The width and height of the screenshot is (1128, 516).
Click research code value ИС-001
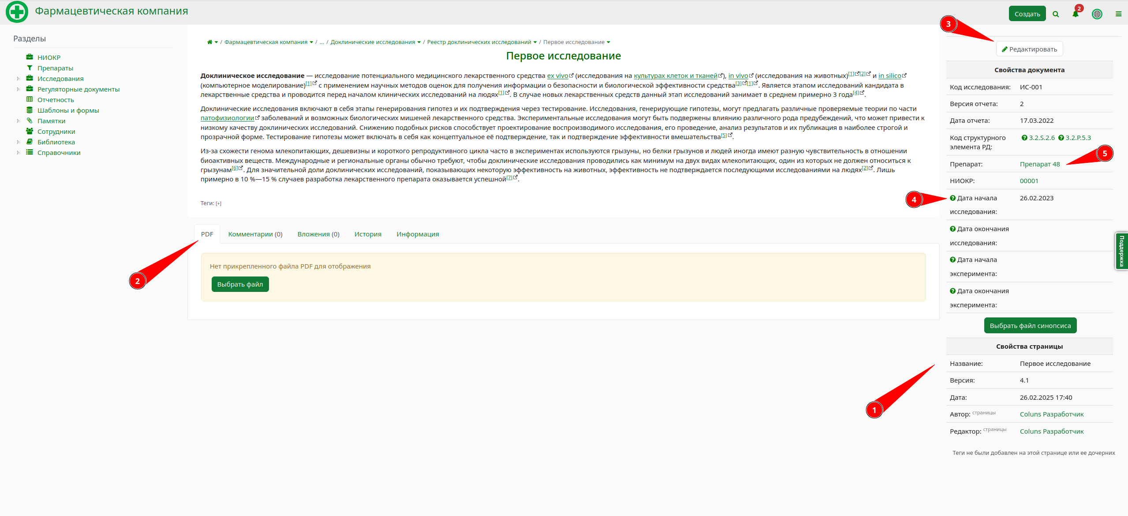(x=1031, y=87)
